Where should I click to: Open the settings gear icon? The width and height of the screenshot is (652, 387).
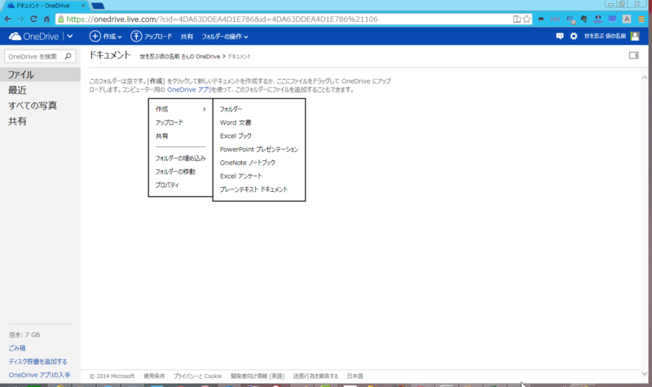574,36
